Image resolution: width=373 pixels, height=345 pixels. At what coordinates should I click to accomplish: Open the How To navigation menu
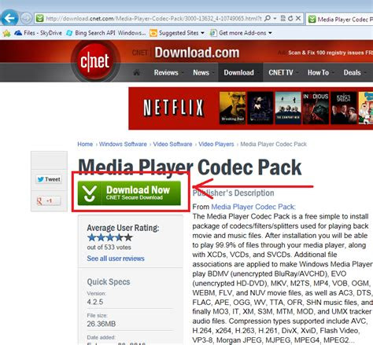coord(319,72)
